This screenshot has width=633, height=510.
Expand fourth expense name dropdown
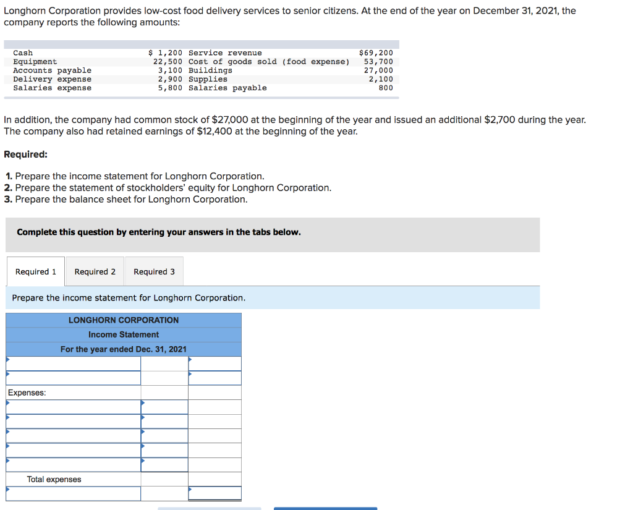74,450
